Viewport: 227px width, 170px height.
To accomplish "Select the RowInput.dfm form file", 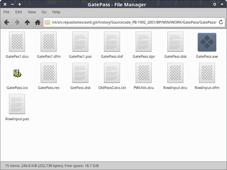I will (x=207, y=73).
